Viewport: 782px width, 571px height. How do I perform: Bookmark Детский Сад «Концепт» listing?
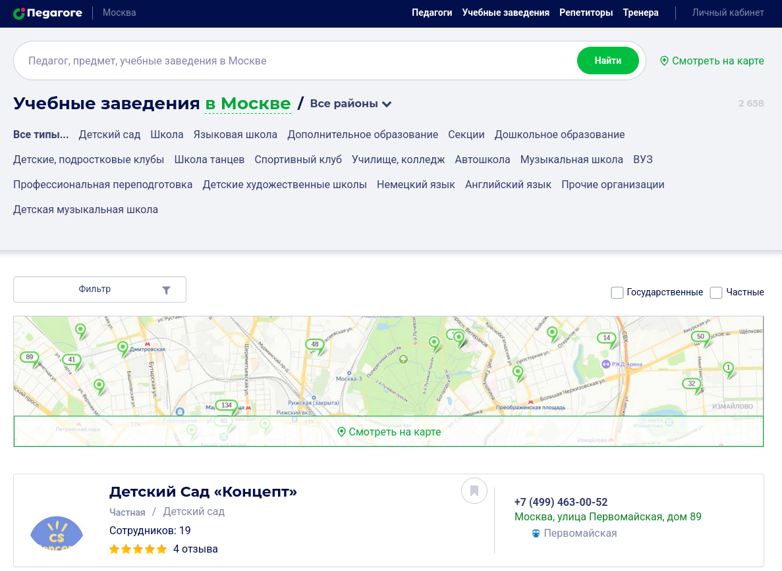[x=474, y=491]
